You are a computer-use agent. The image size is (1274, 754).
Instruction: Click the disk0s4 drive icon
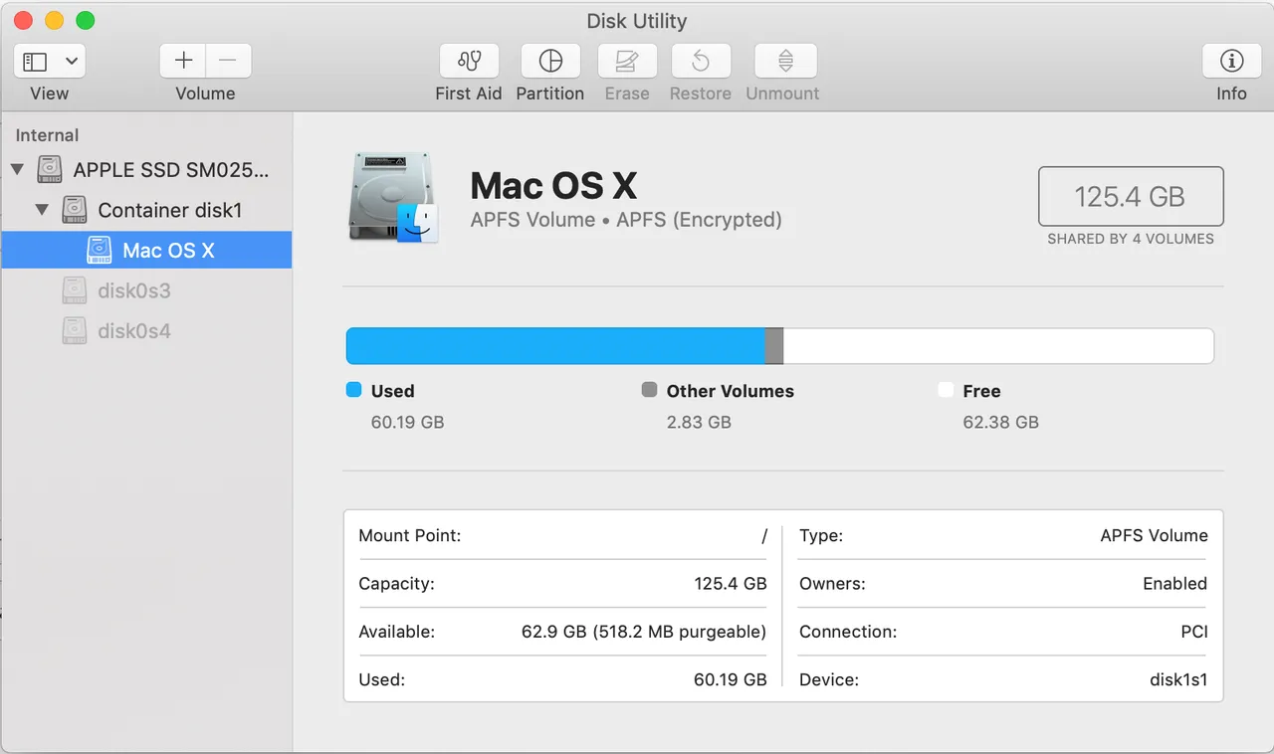(x=74, y=329)
